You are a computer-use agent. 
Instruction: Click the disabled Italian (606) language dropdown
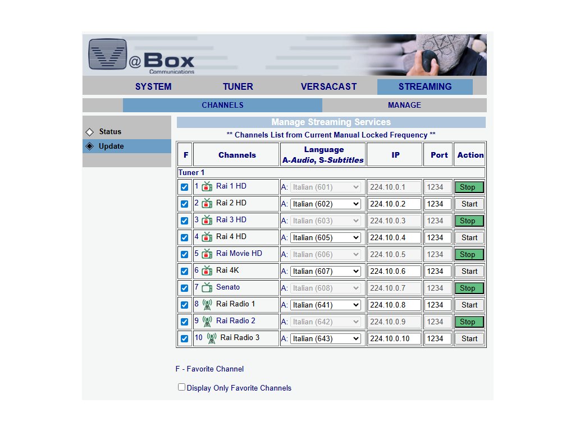326,255
